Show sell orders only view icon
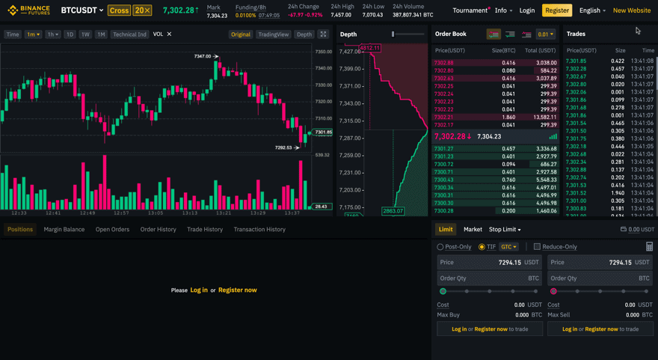 tap(526, 34)
